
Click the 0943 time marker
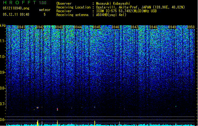coord(59,27)
